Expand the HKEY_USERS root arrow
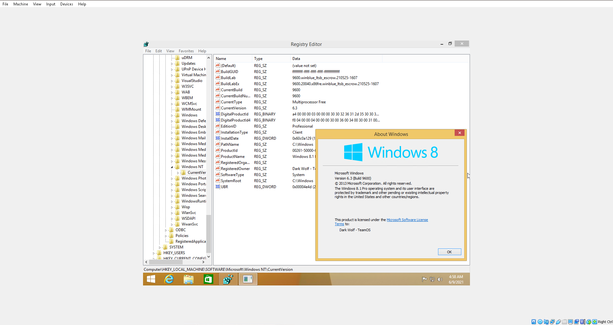The width and height of the screenshot is (613, 325). [x=154, y=253]
